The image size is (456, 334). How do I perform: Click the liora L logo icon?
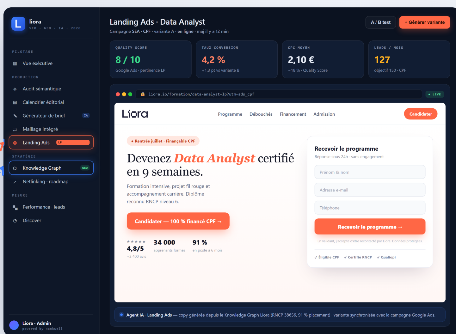click(18, 24)
